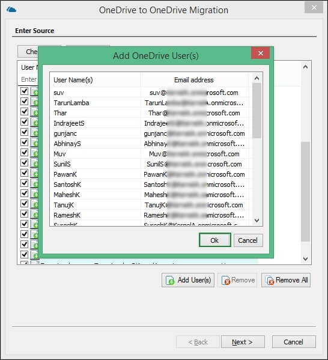The height and width of the screenshot is (360, 328).
Task: Click the email address starting with Thar@
Action: (194, 113)
